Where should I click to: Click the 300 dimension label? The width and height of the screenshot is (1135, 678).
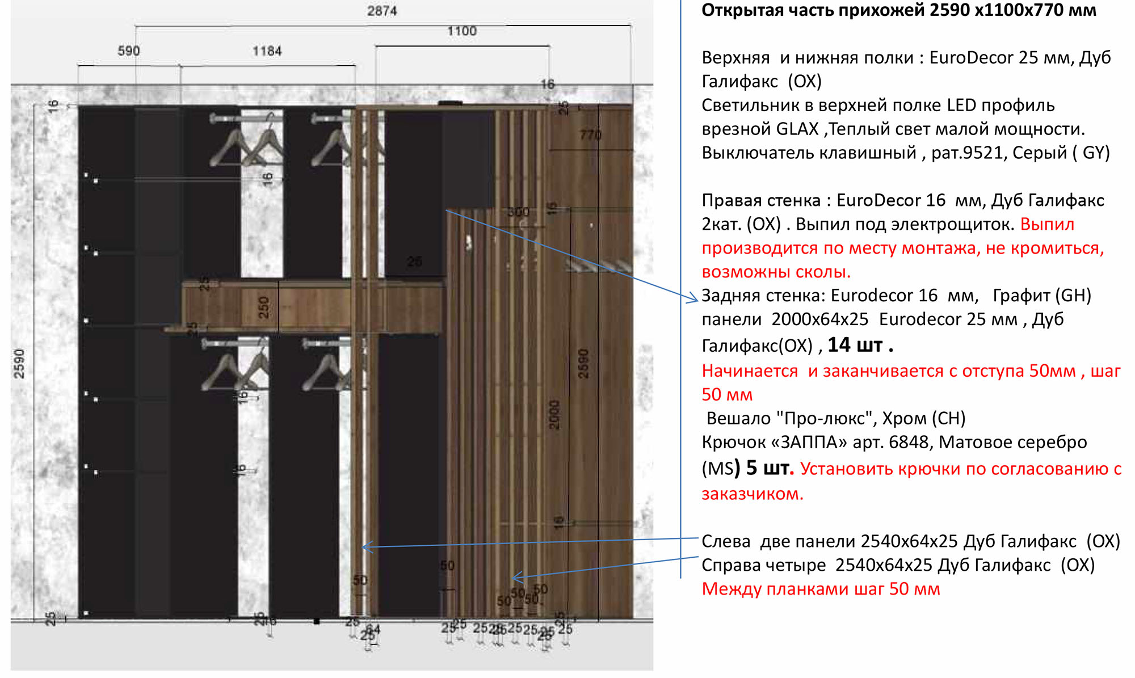518,212
